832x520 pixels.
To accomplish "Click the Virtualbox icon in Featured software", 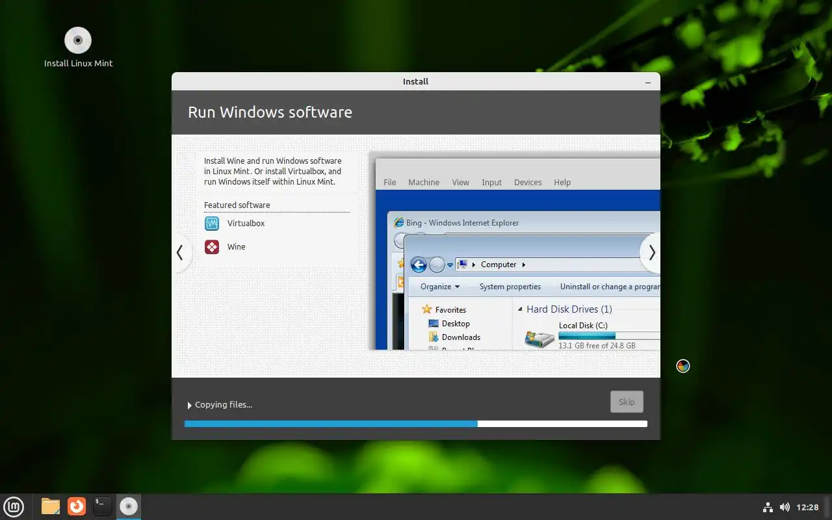I will point(212,224).
